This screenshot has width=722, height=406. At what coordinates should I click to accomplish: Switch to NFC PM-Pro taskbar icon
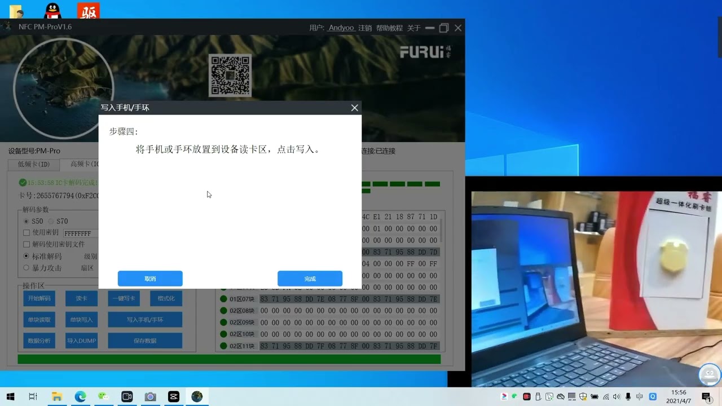coord(197,397)
